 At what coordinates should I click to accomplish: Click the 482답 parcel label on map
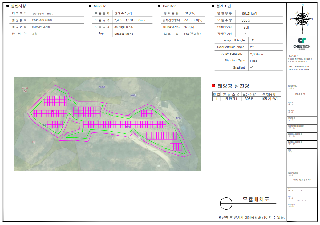102,87
